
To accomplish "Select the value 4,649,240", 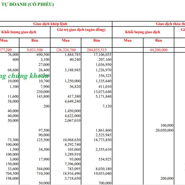I will pos(72,101).
